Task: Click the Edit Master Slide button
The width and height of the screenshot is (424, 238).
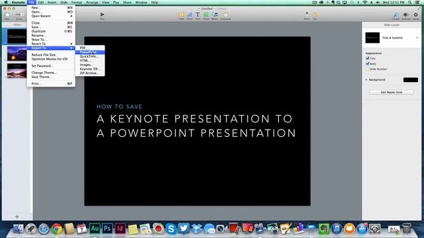Action: pos(392,93)
